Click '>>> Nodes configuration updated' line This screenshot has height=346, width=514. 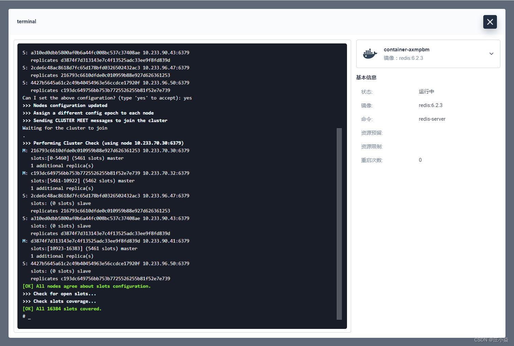click(x=65, y=105)
